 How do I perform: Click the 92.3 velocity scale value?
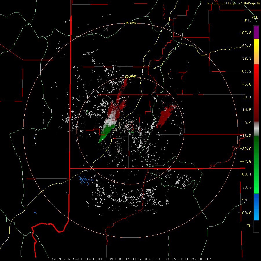(247, 46)
